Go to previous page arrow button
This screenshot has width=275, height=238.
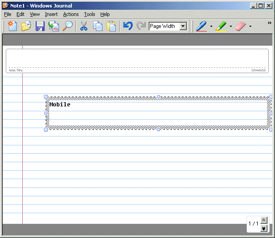[x=263, y=220]
